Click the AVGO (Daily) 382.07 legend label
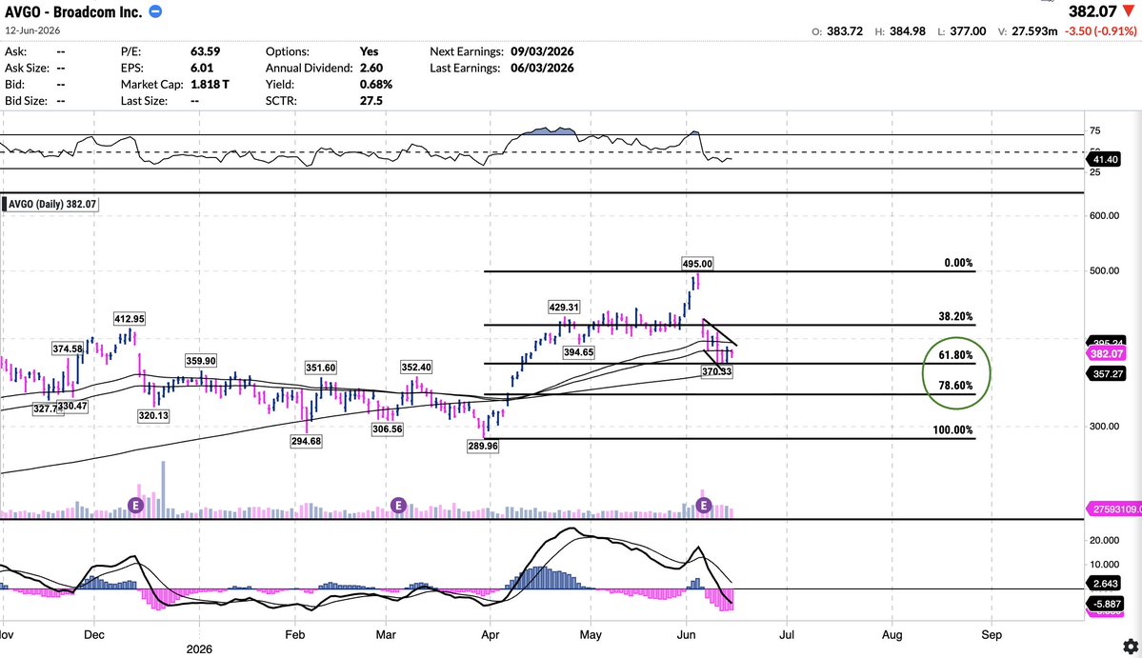1142x658 pixels. point(51,205)
